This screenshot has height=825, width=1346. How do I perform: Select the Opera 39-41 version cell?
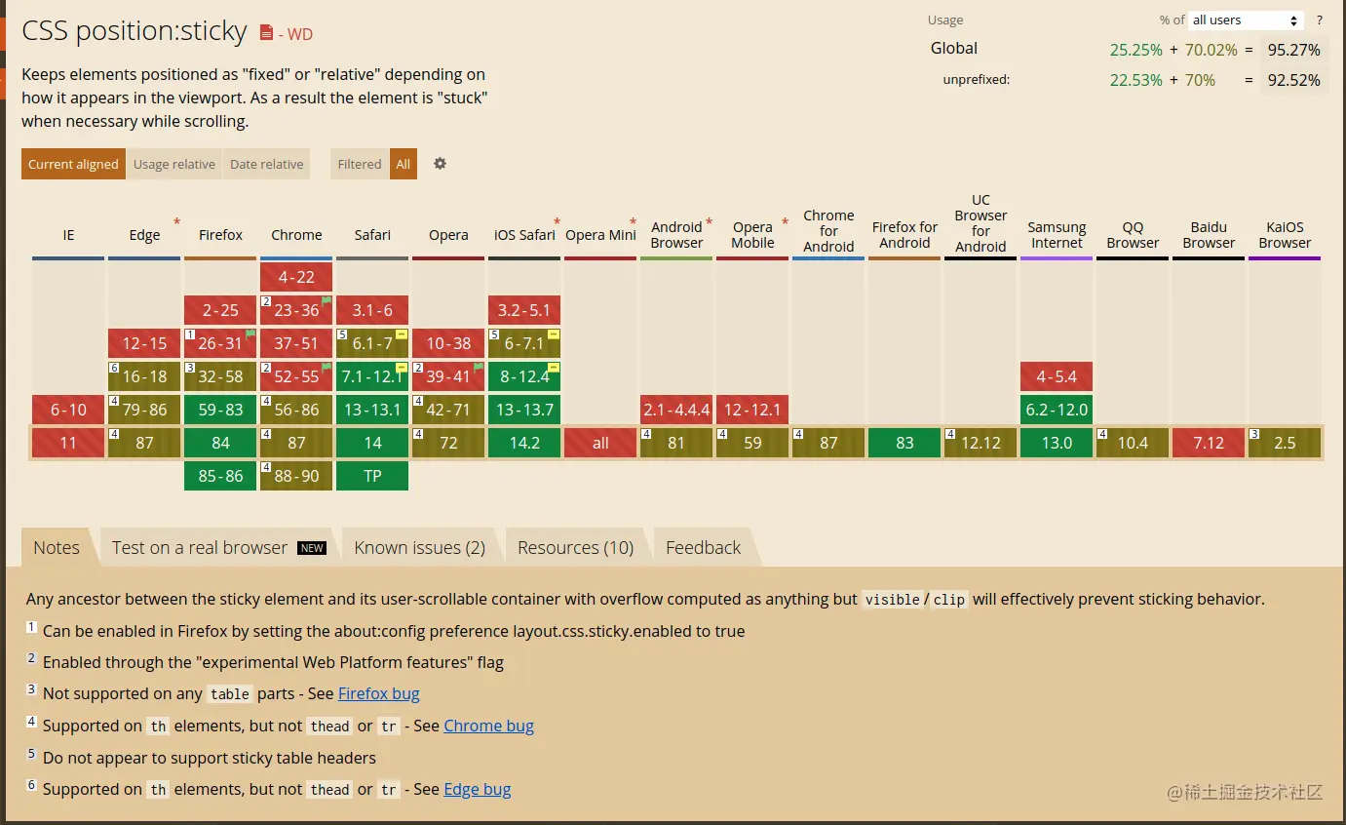(448, 376)
